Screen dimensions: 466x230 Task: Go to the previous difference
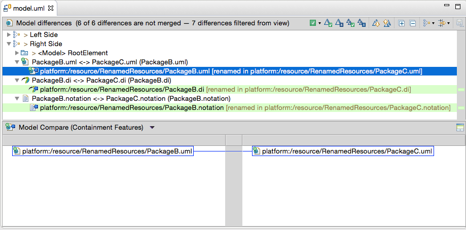[x=387, y=23]
